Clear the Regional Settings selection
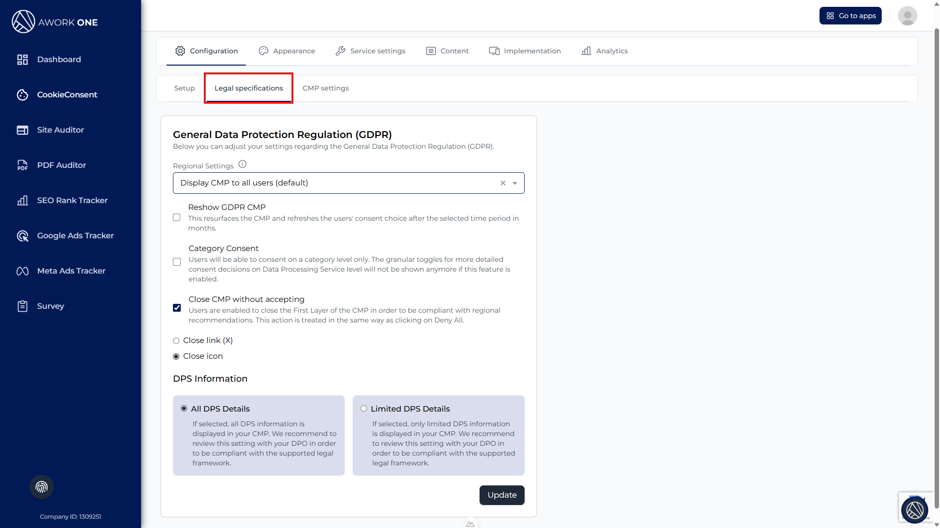Screen dimensions: 940x528 [503, 183]
